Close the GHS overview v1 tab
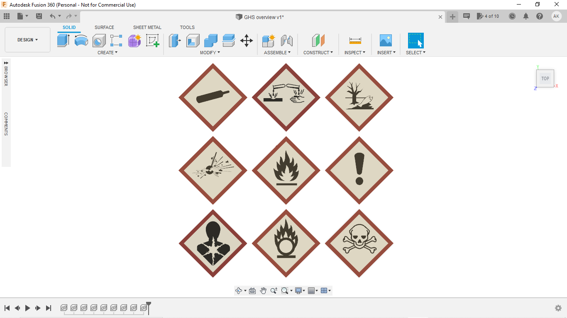The height and width of the screenshot is (318, 567). pyautogui.click(x=440, y=17)
